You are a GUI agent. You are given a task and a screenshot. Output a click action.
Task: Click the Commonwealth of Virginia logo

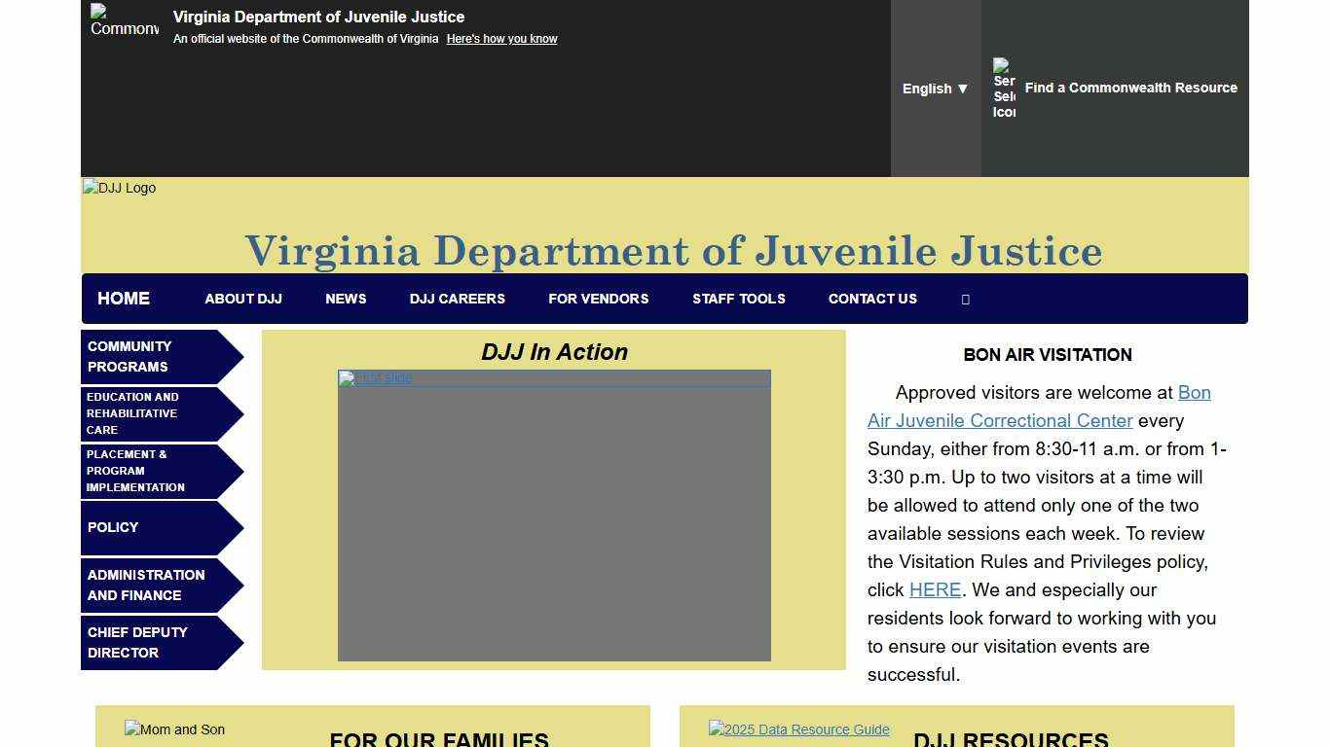pyautogui.click(x=124, y=21)
